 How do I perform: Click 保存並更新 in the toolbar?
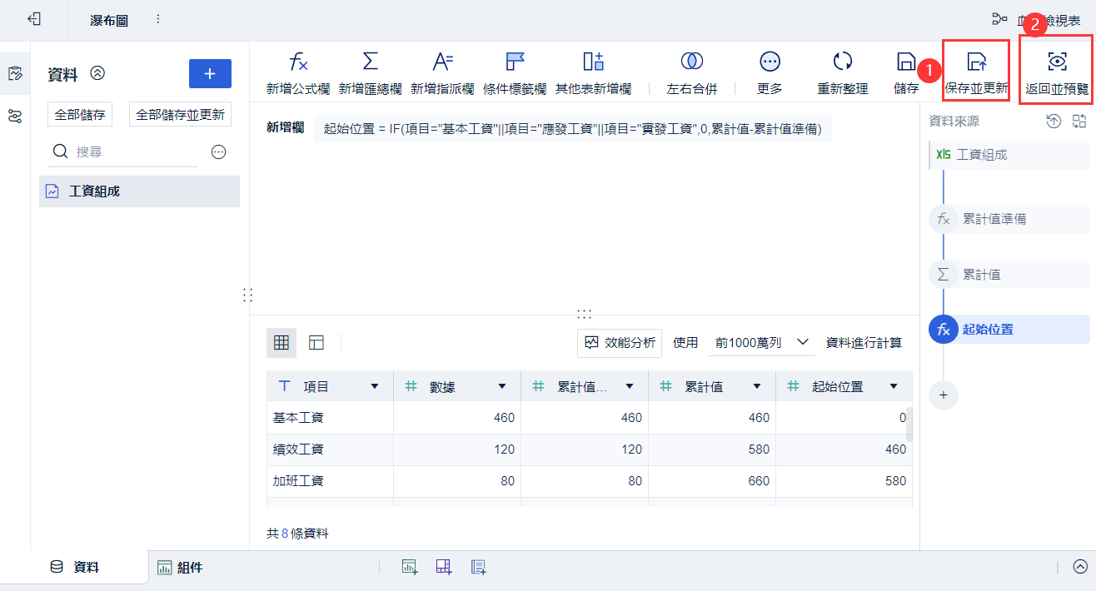(x=976, y=71)
